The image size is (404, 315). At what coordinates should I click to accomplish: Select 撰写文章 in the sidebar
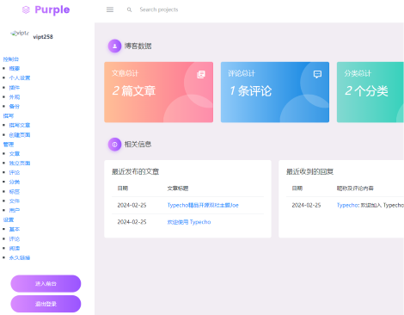click(20, 126)
